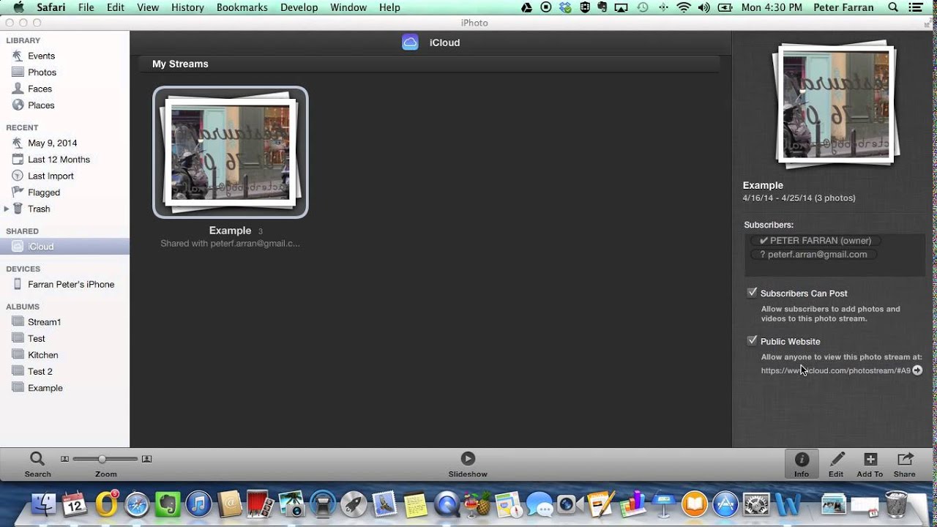Uncheck the Public Website checkbox
The width and height of the screenshot is (937, 527).
(752, 341)
